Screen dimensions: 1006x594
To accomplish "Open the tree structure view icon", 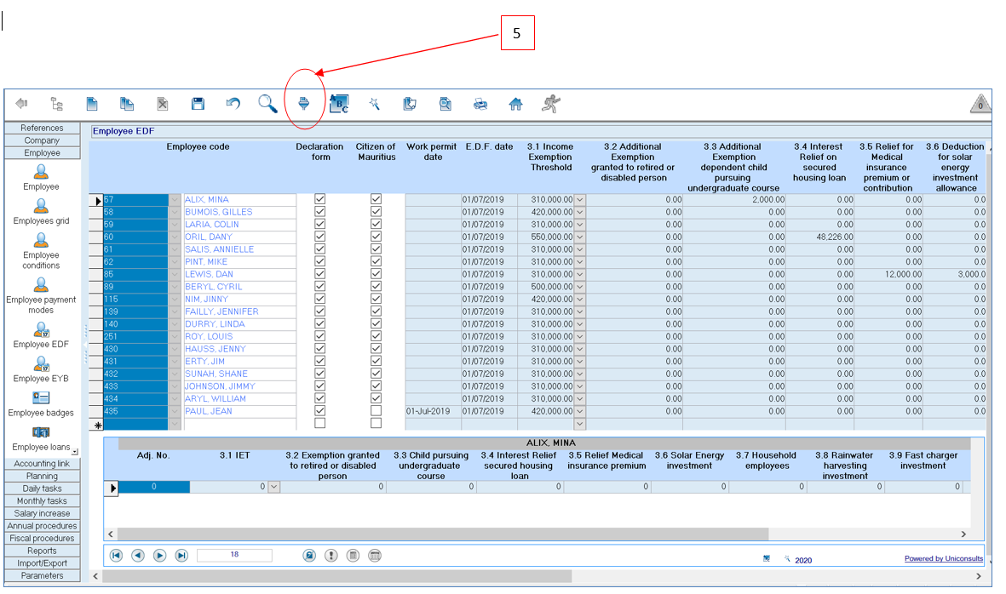I will point(57,103).
